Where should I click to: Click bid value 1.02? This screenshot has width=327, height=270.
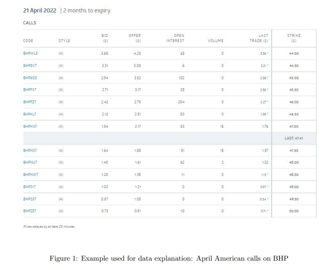point(105,187)
